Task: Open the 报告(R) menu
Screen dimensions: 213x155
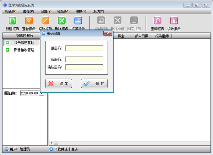Action: point(11,11)
